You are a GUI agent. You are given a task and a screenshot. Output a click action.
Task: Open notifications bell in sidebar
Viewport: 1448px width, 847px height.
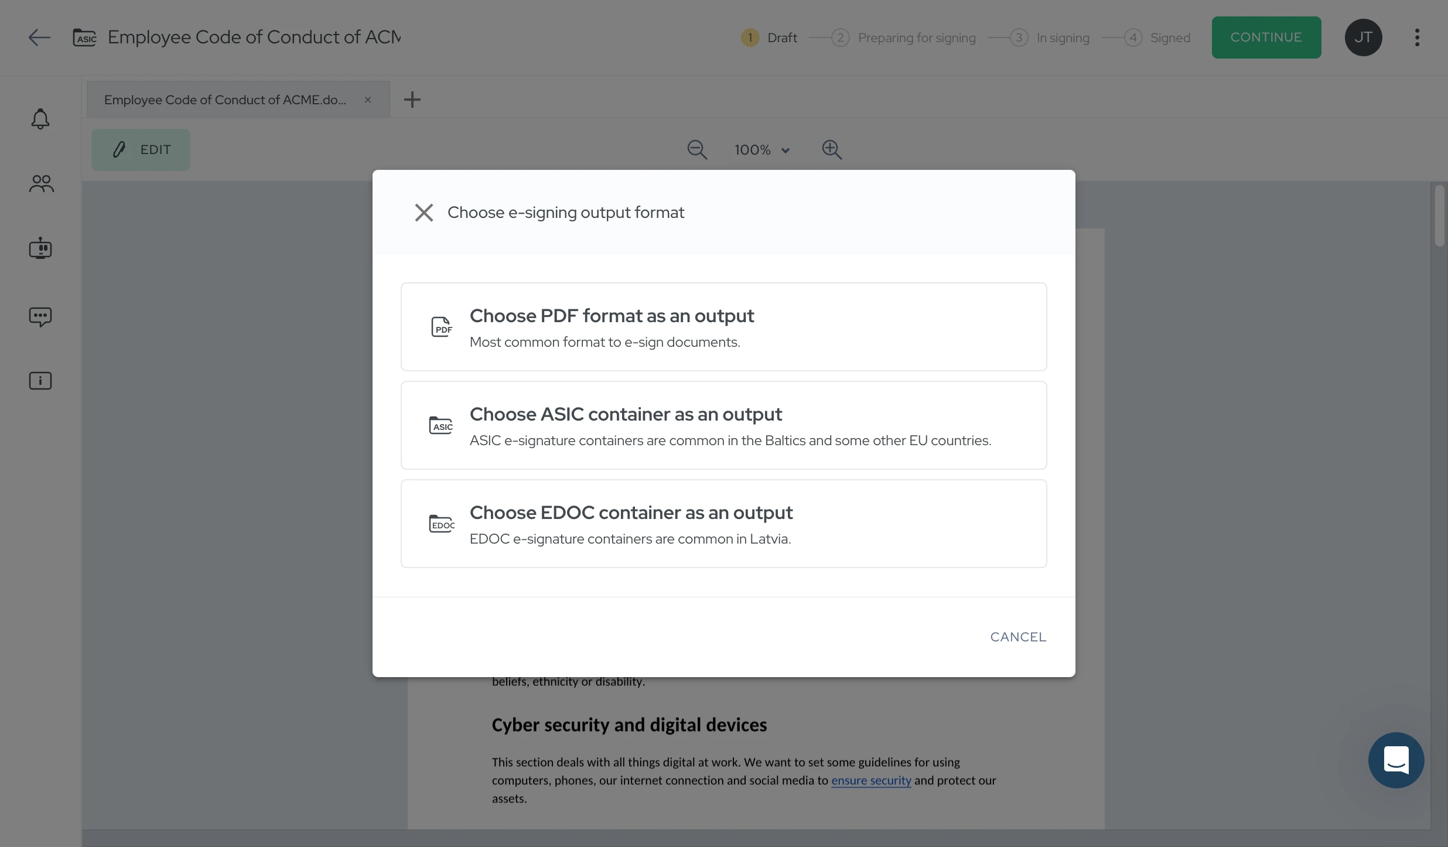pos(40,119)
